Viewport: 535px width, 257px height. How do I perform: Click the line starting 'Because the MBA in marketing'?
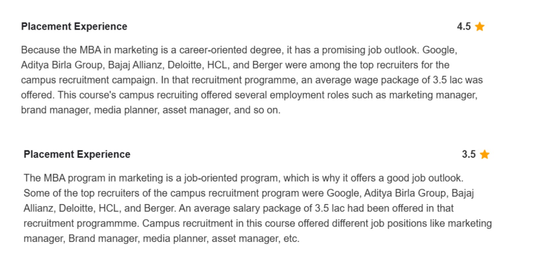[x=239, y=50]
